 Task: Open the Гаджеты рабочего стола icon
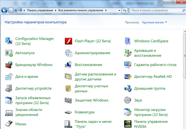pos(128,65)
